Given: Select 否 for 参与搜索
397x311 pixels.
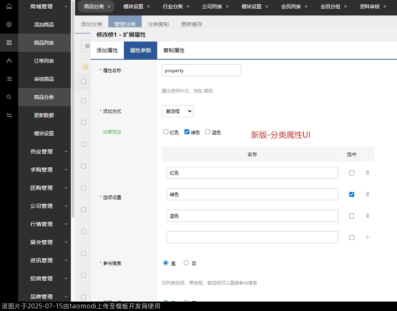Looking at the screenshot, I should click(x=186, y=263).
